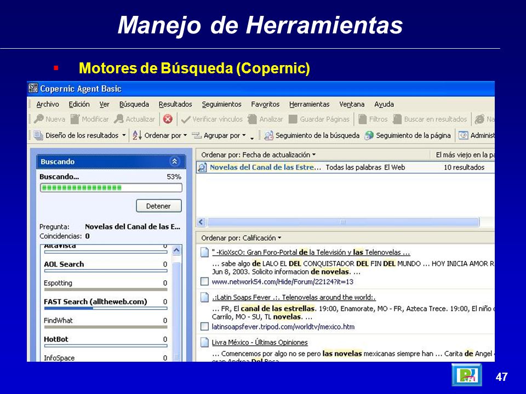
Task: Click the page icon beside KioXscO result
Action: click(x=204, y=252)
